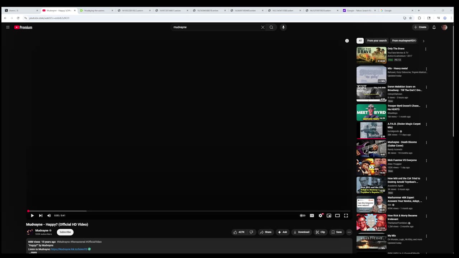Open more actions ellipsis under video
This screenshot has height=258, width=459.
(x=349, y=232)
